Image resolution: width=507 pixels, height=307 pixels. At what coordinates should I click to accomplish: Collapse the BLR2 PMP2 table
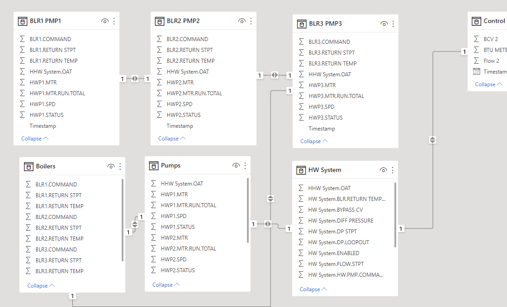(x=172, y=139)
